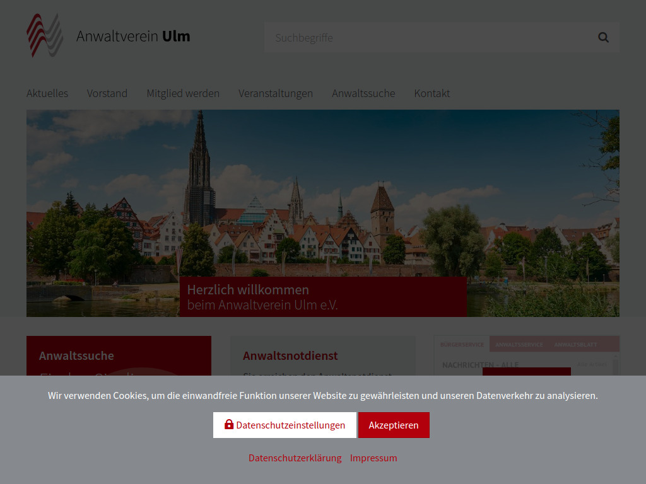Open the Datenschutzerklärung link
646x484 pixels.
pyautogui.click(x=295, y=458)
